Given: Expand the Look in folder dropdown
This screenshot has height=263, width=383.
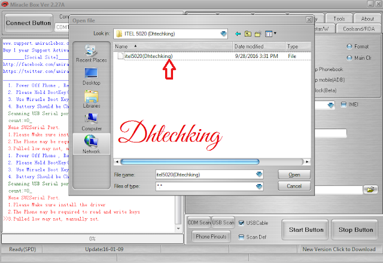Looking at the screenshot, I should click(223, 33).
